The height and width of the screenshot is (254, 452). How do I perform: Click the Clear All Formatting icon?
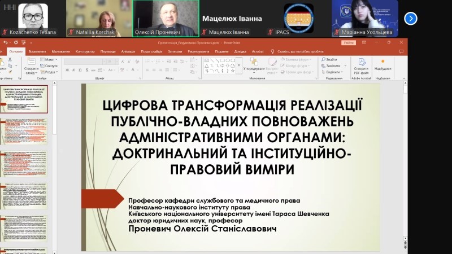137,62
